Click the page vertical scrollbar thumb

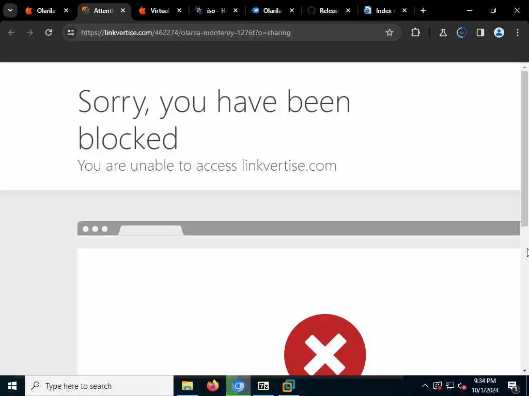click(524, 148)
